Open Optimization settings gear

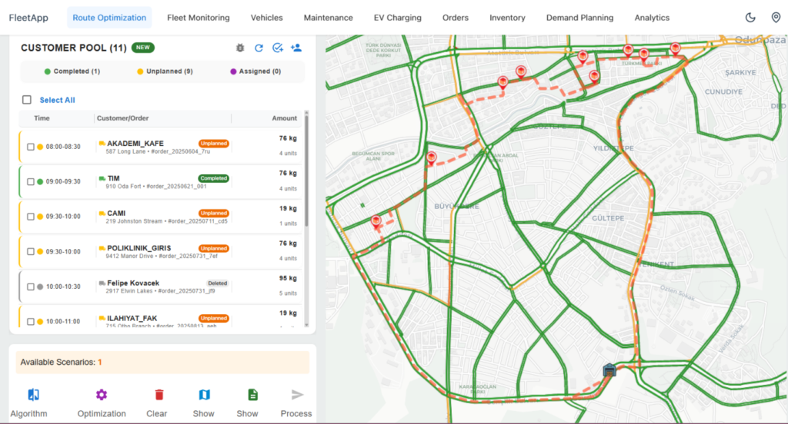[x=102, y=395]
